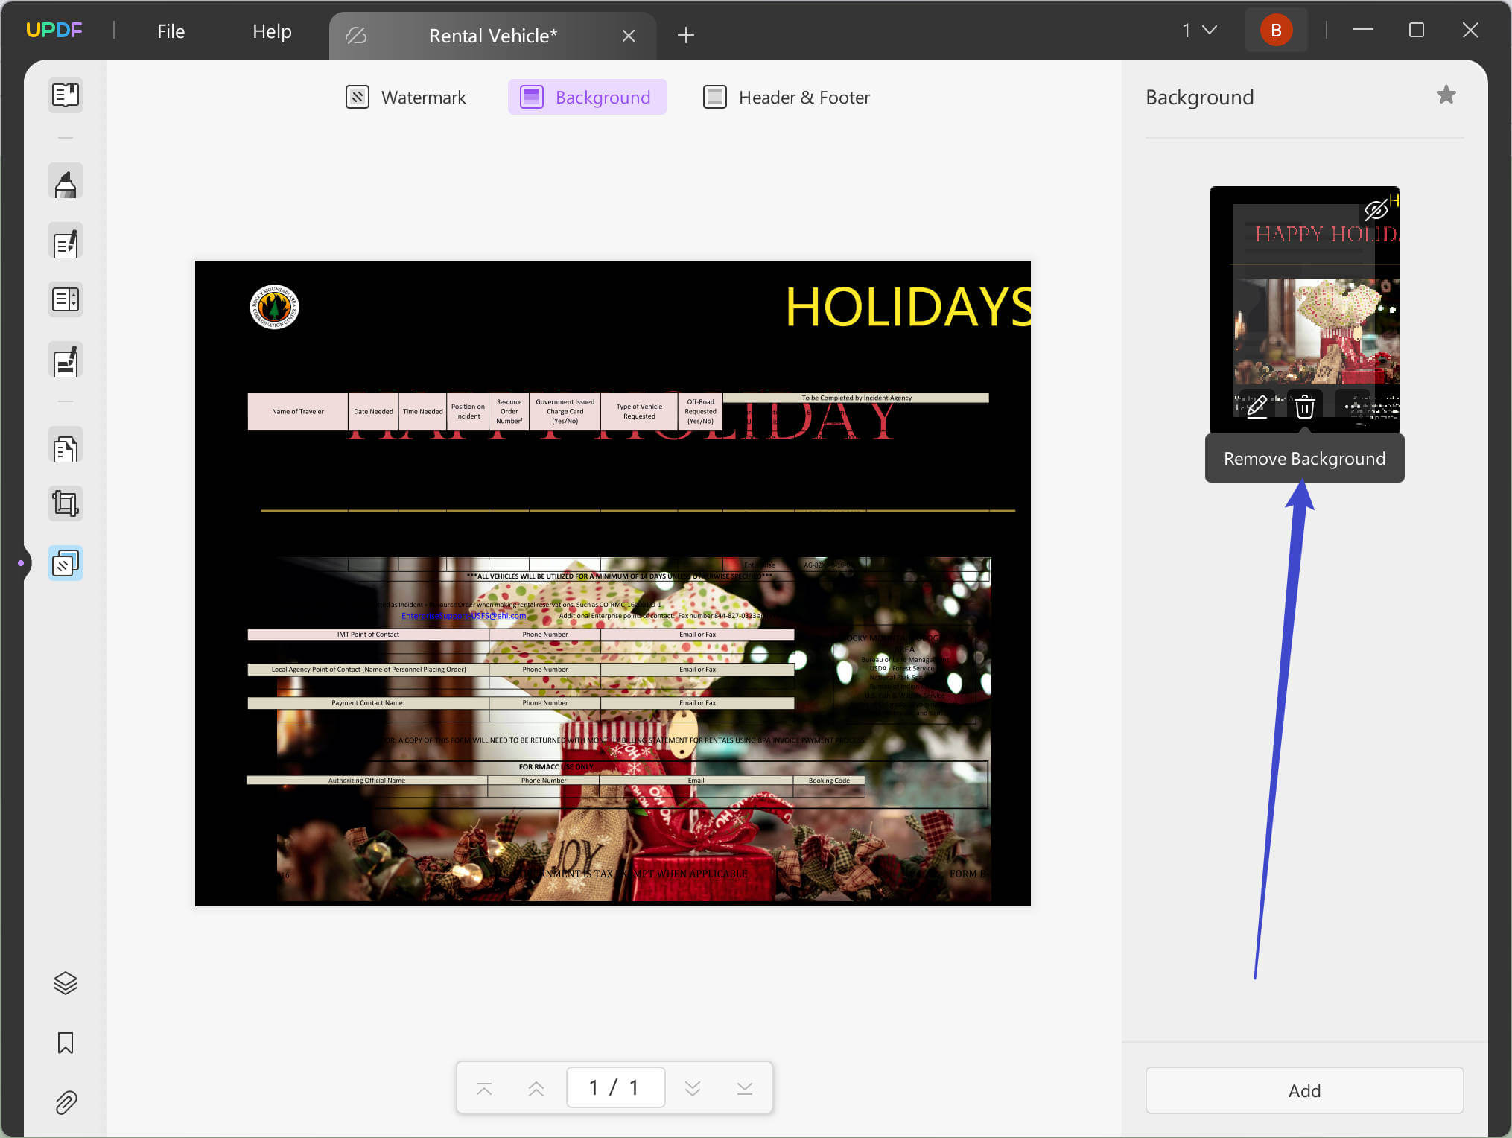The height and width of the screenshot is (1138, 1512).
Task: Select the Reader mode tool in sidebar
Action: click(x=66, y=95)
